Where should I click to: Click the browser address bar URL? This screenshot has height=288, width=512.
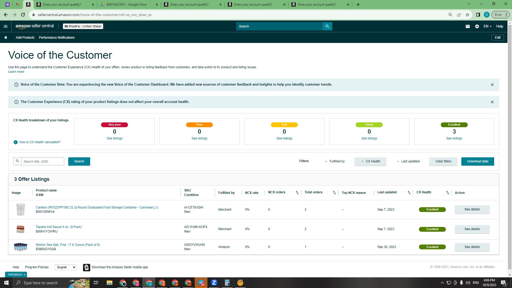tap(95, 15)
